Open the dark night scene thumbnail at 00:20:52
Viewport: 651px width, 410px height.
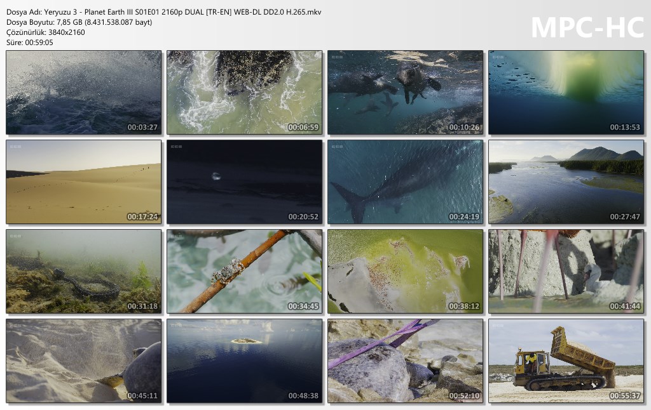(x=245, y=182)
